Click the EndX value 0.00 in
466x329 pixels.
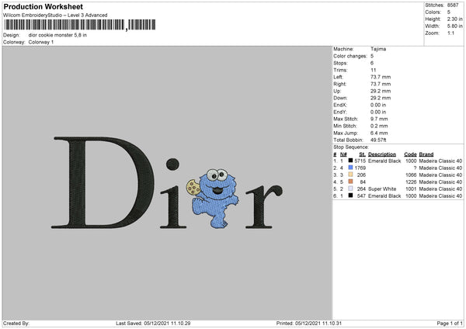click(378, 105)
